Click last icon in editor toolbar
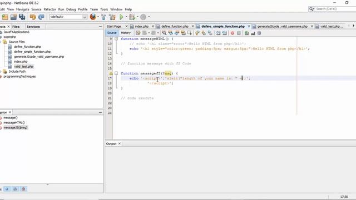The height and width of the screenshot is (200, 356). pyautogui.click(x=259, y=33)
